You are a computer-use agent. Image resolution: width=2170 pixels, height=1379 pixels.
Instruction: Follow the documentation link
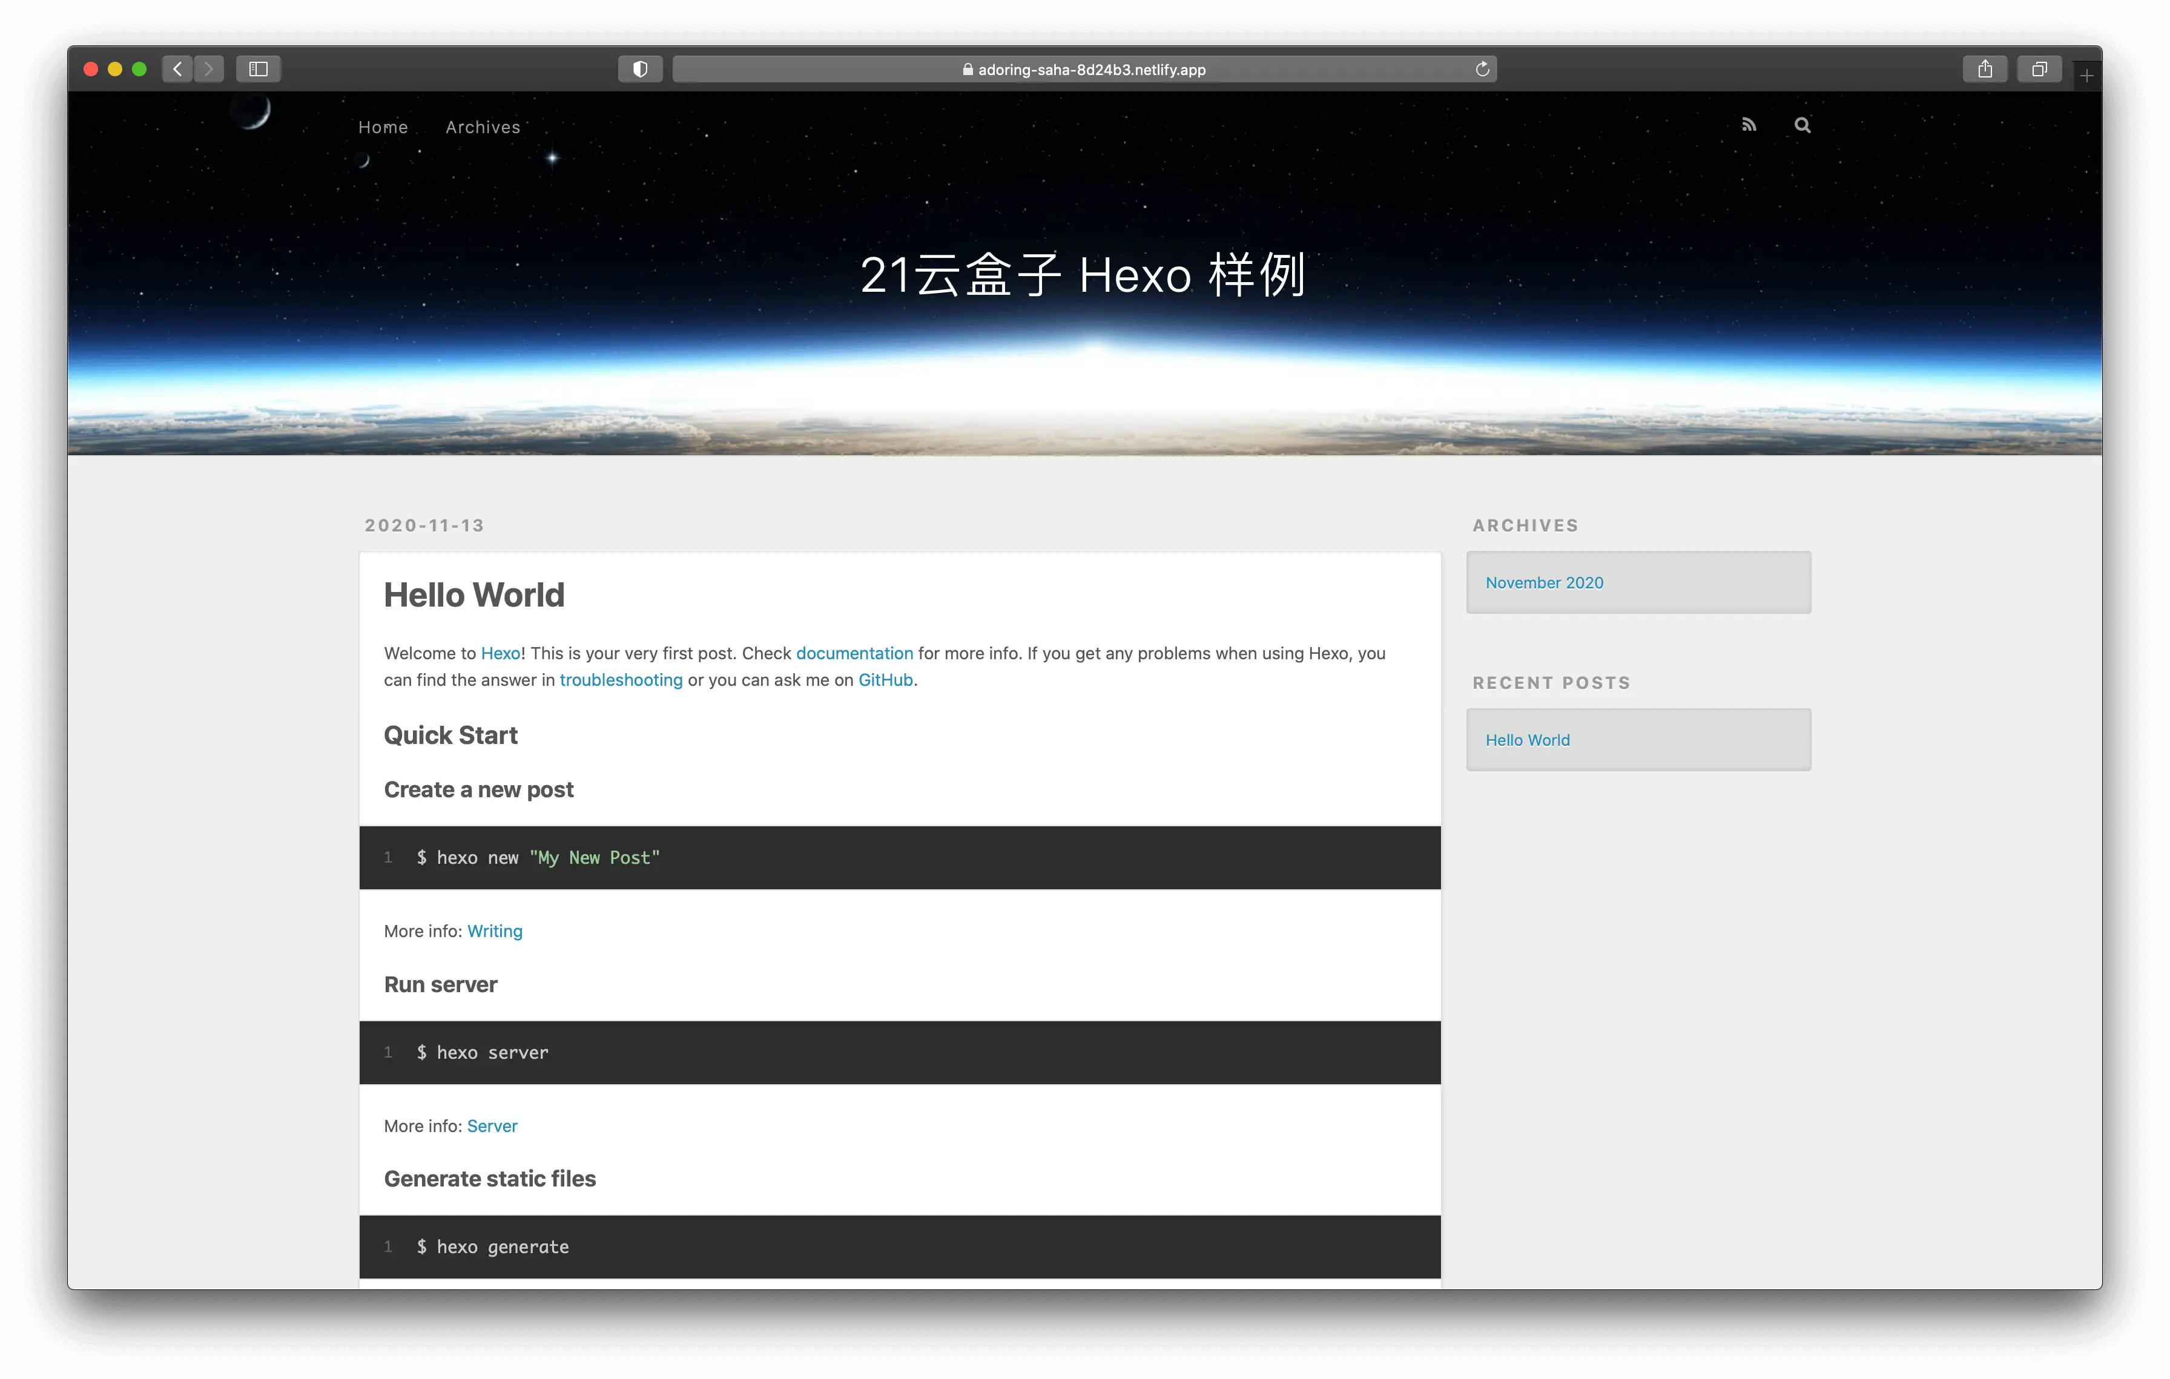pyautogui.click(x=854, y=653)
